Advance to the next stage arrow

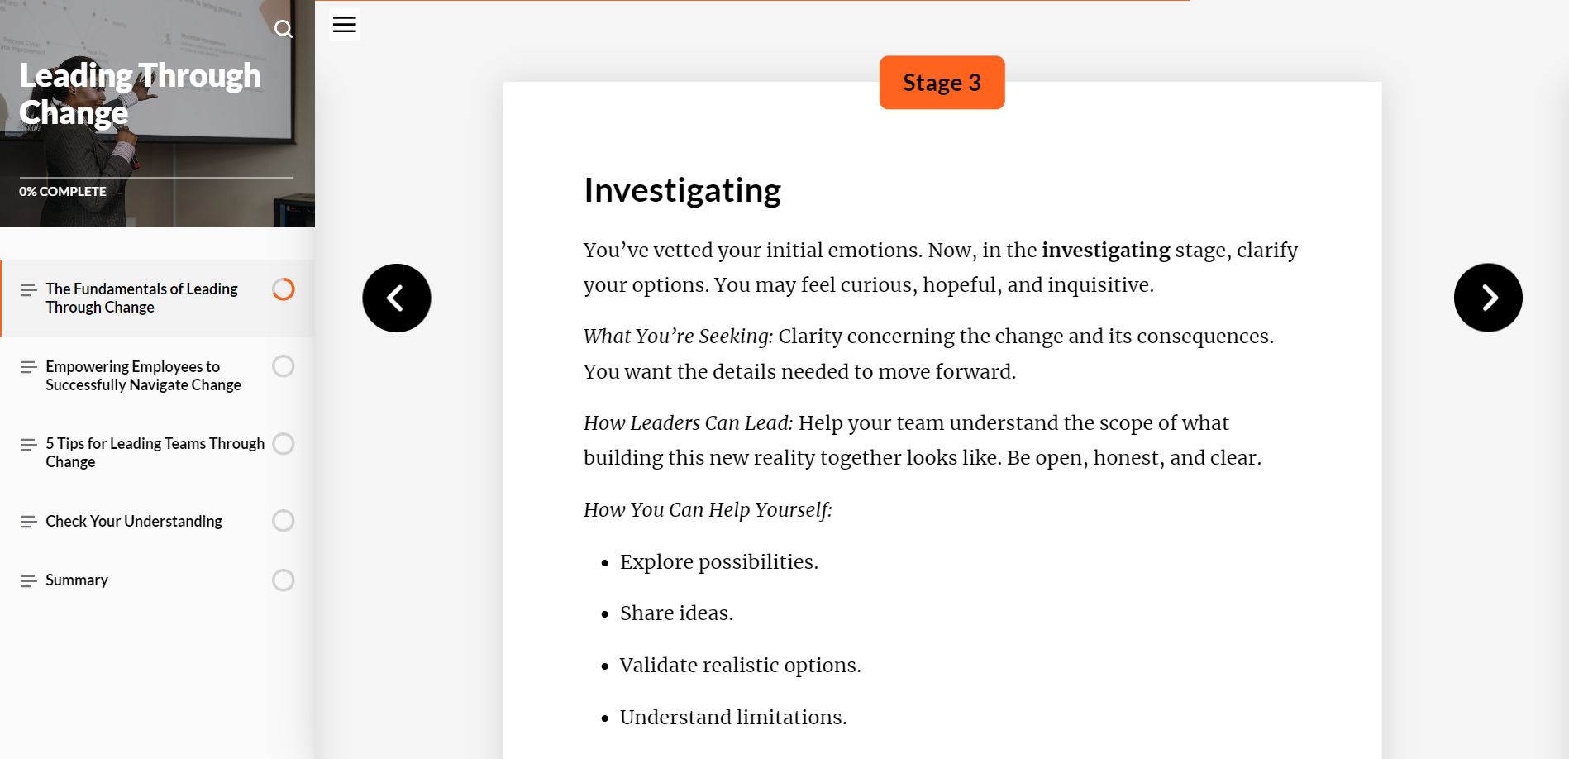[x=1487, y=298]
